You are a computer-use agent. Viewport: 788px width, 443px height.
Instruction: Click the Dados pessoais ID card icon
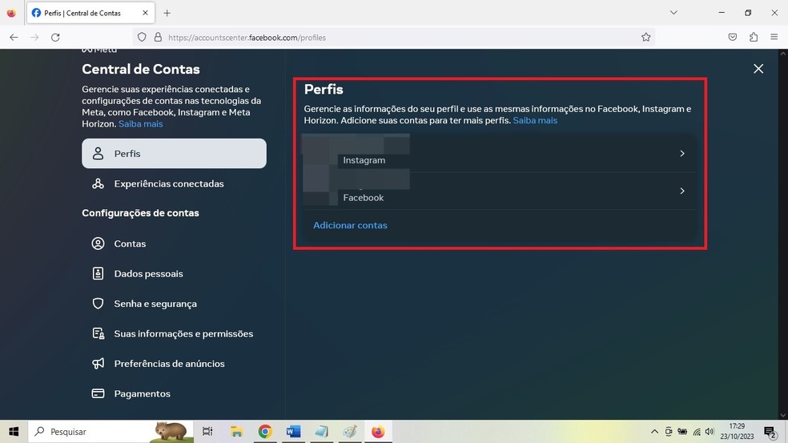98,273
